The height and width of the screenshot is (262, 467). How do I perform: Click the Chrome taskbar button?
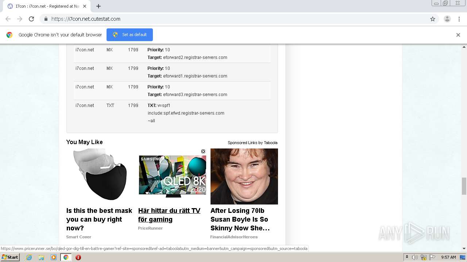tap(66, 257)
